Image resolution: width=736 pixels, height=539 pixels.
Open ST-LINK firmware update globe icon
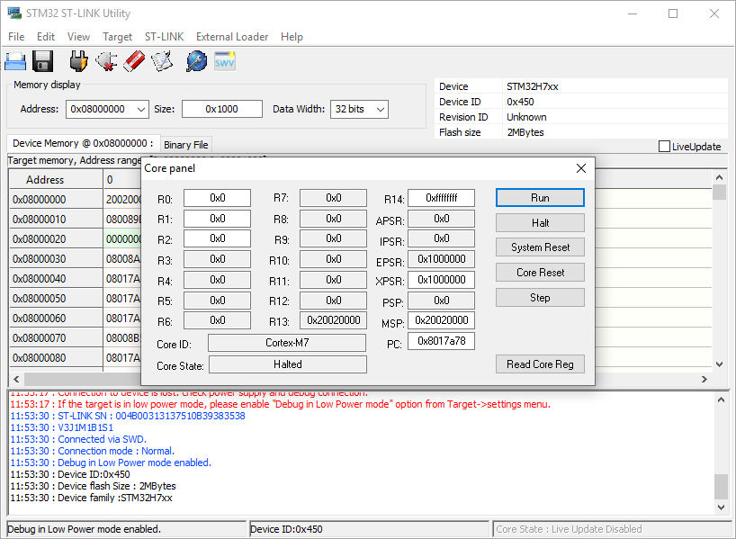click(197, 61)
